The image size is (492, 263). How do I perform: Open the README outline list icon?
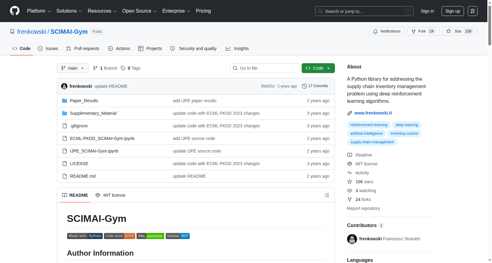(327, 195)
